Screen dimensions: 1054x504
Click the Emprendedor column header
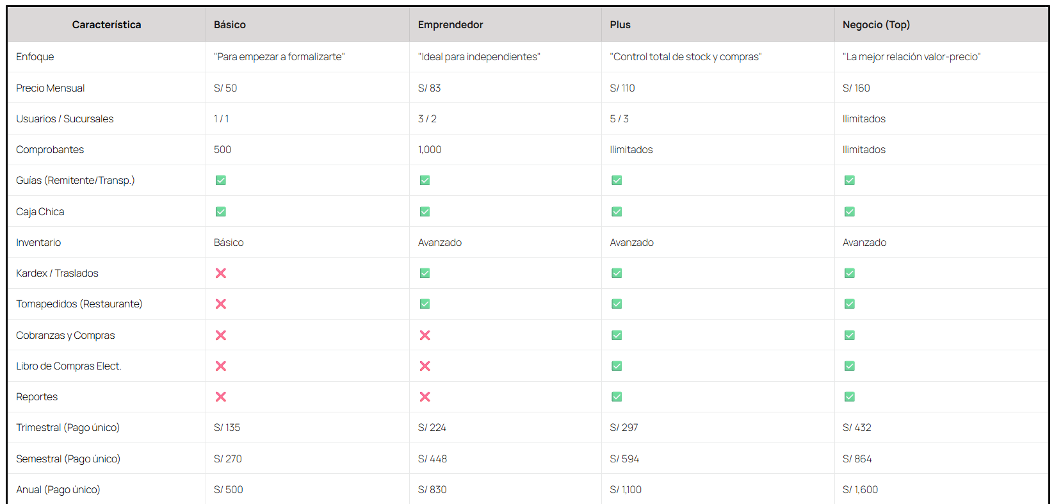450,25
